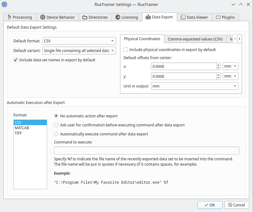The image size is (253, 212).
Task: Click the x offset value field
Action: [x=184, y=66]
